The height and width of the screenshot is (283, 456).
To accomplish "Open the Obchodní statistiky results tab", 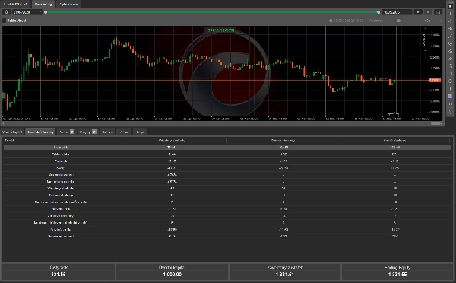I will 40,132.
